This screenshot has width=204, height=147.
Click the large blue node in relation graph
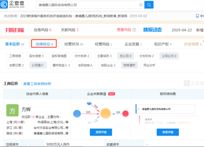77,114
